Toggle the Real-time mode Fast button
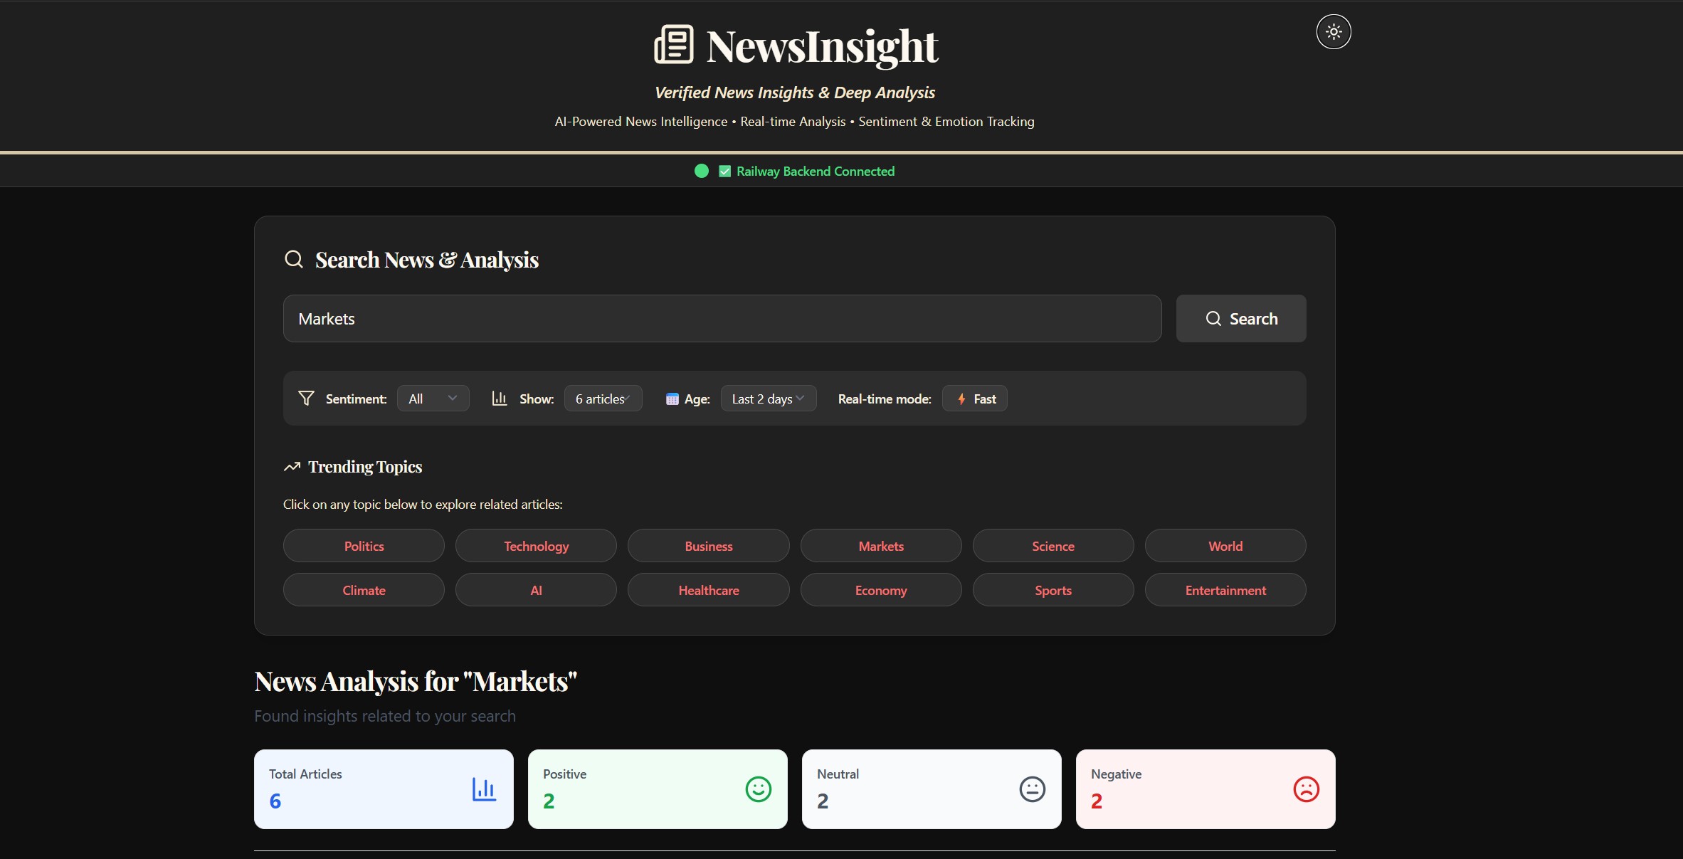Viewport: 1683px width, 859px height. 975,399
